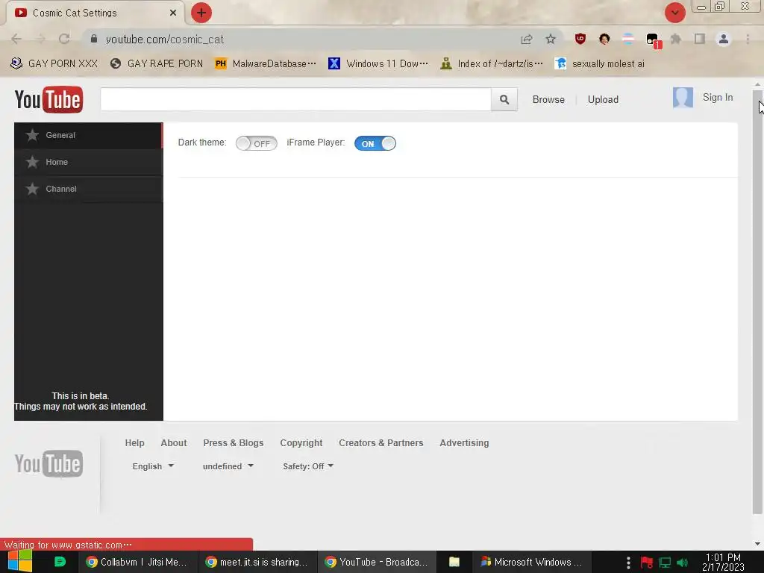
Task: Expand the undefined footer dropdown
Action: (228, 466)
